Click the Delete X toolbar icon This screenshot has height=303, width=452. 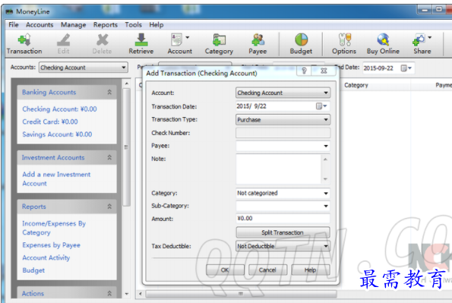tap(102, 40)
